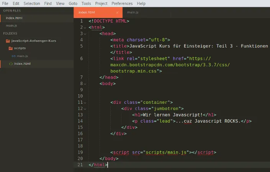Open the Goto menu

[x=73, y=3]
